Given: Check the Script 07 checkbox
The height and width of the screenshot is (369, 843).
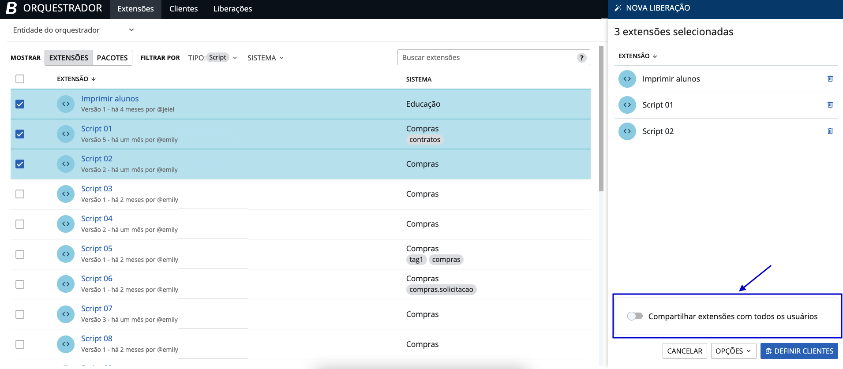Looking at the screenshot, I should click(x=20, y=314).
